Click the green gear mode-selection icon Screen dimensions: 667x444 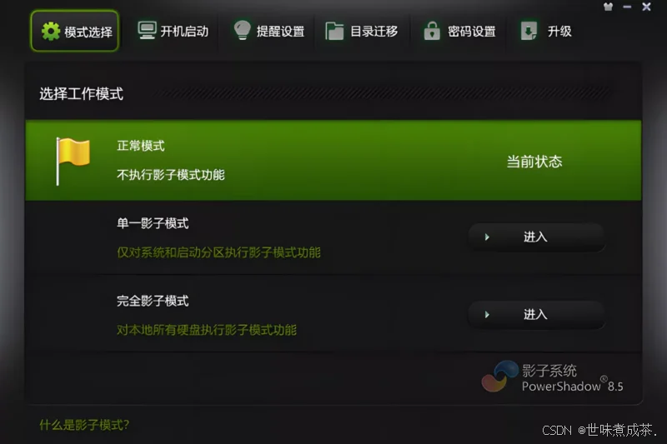tap(51, 32)
